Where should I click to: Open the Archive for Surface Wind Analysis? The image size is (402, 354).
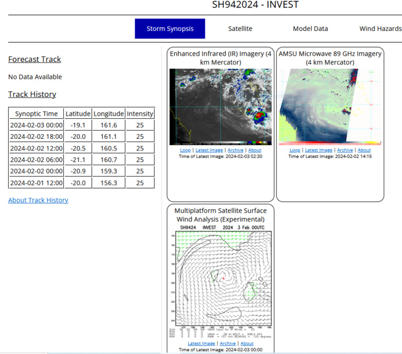[x=228, y=344]
